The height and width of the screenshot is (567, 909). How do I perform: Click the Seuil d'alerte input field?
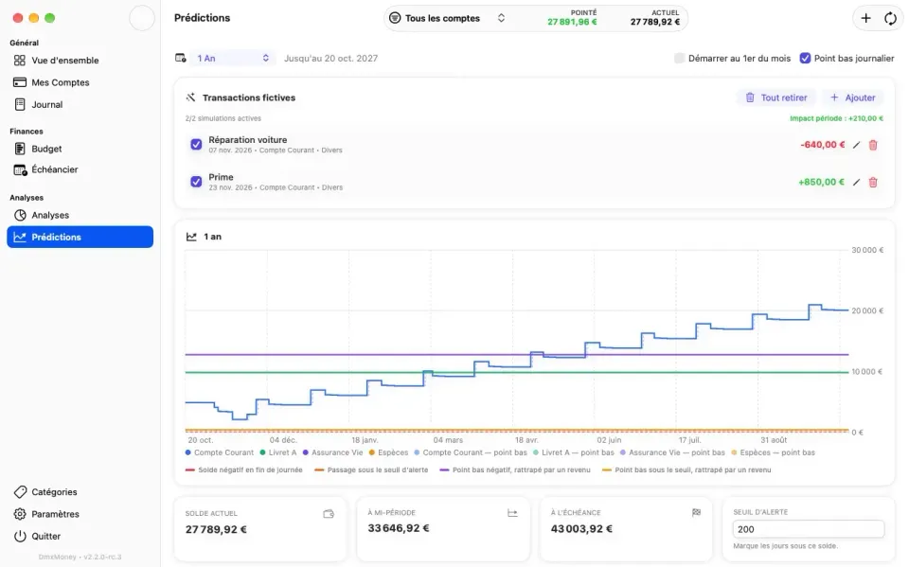click(808, 529)
